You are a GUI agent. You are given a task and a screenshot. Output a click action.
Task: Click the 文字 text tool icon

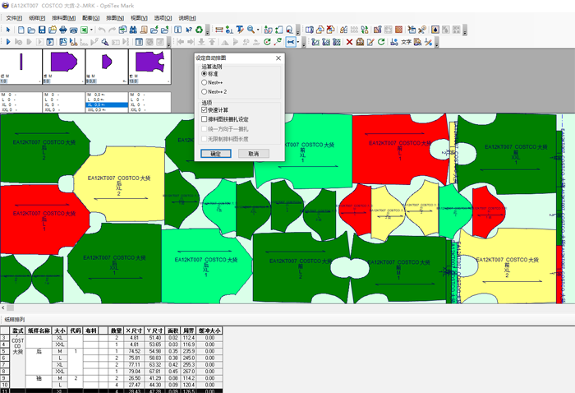coord(406,42)
